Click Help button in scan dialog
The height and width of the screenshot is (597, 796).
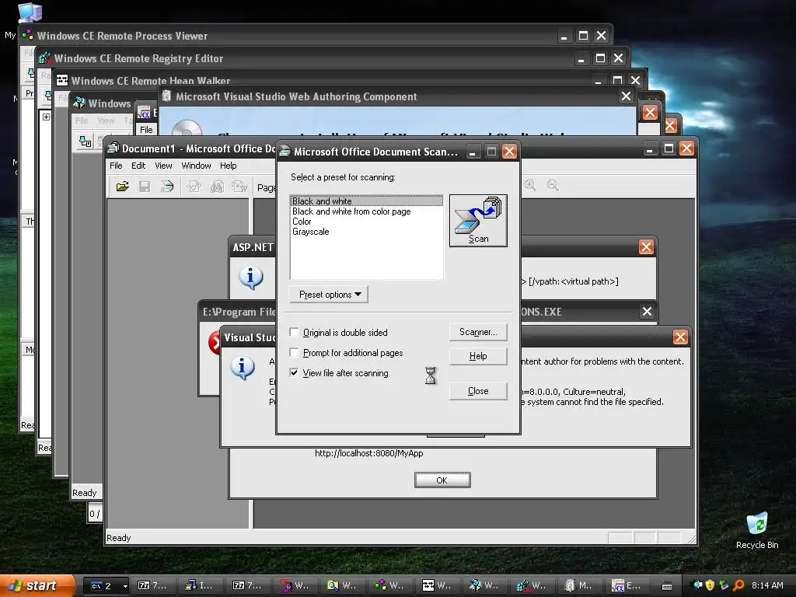point(478,356)
